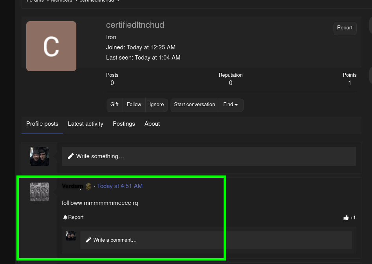Viewport: 372px width, 264px height.
Task: Open Verdam's avatar thumbnail
Action: point(39,192)
